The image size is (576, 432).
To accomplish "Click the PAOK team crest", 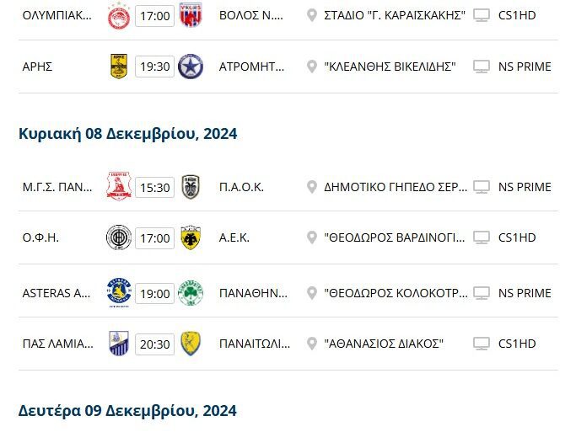I will pos(190,187).
